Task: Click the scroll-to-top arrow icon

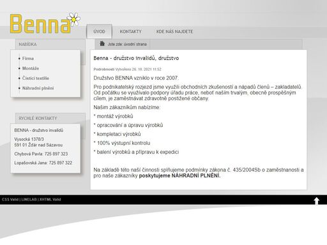Action: click(x=317, y=200)
